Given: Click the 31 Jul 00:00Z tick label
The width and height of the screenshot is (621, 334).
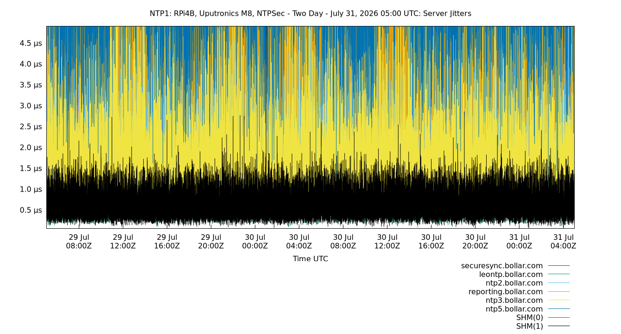Looking at the screenshot, I should [x=519, y=242].
